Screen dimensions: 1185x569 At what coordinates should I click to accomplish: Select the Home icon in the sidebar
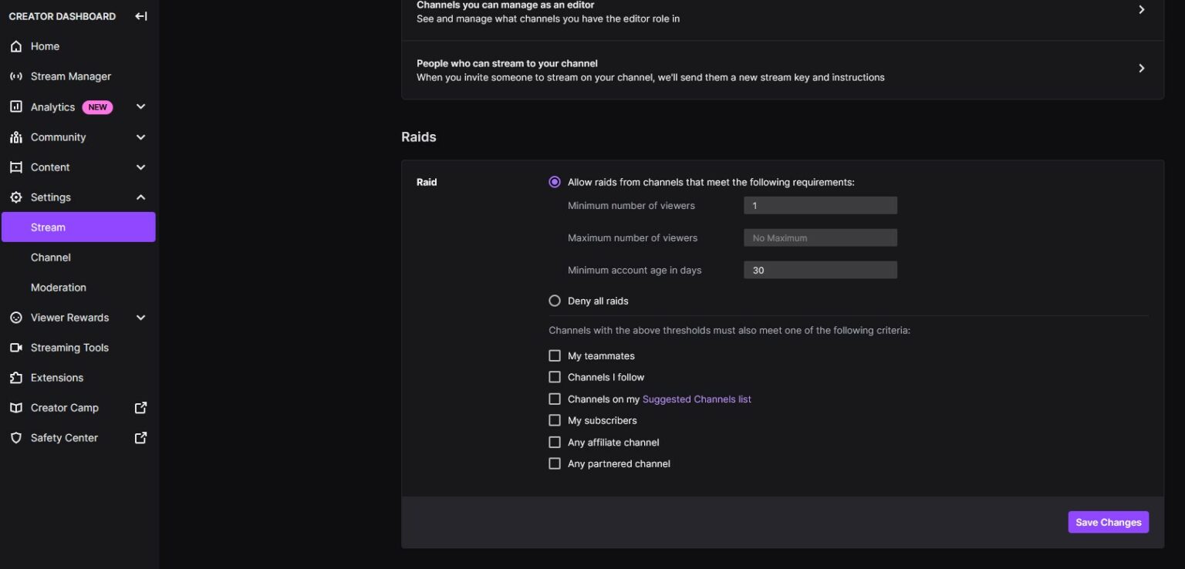[x=16, y=46]
